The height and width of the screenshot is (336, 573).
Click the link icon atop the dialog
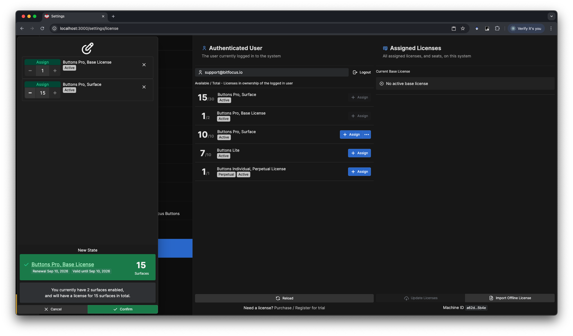tap(88, 48)
